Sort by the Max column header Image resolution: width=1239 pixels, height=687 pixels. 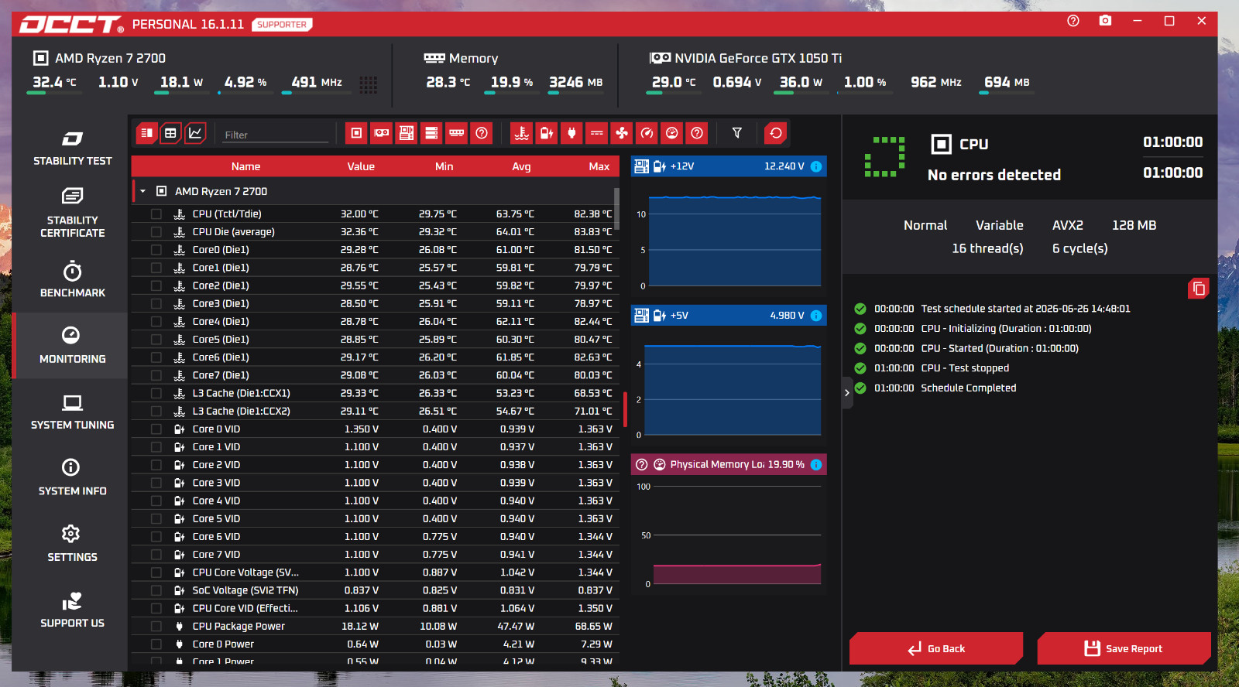599,166
